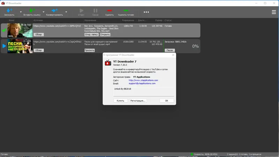The width and height of the screenshot is (279, 157).
Task: Click the 1920x1080 resolution value
Action: tap(128, 42)
